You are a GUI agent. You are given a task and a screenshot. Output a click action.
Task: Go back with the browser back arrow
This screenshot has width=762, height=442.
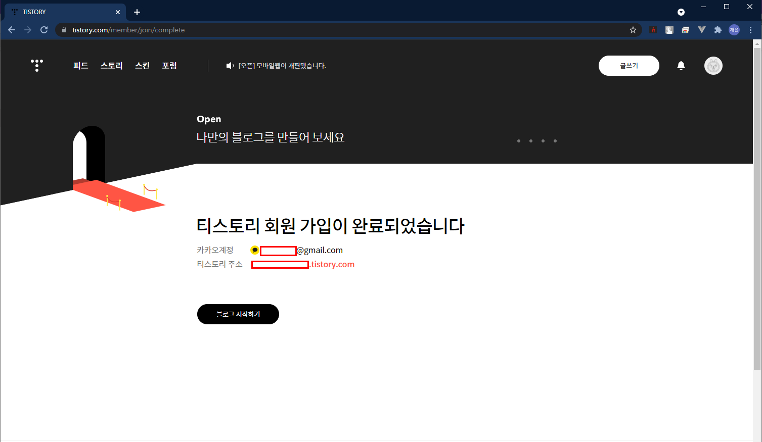(12, 30)
